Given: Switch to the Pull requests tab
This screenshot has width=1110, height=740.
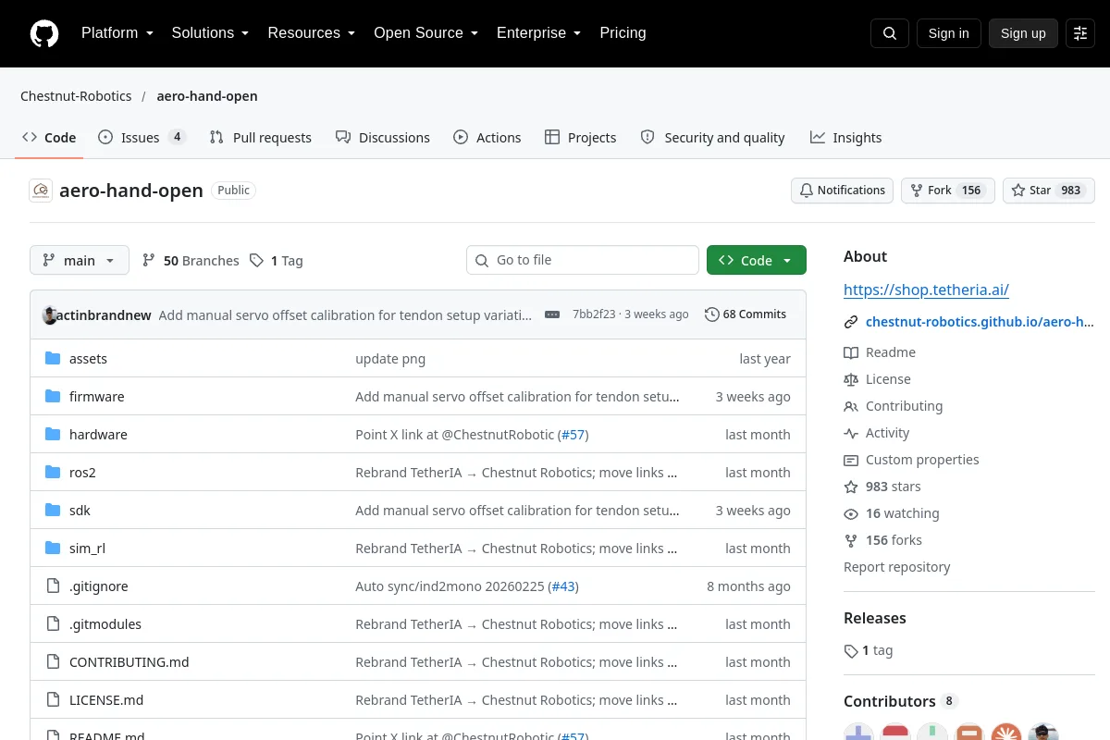Looking at the screenshot, I should point(261,138).
